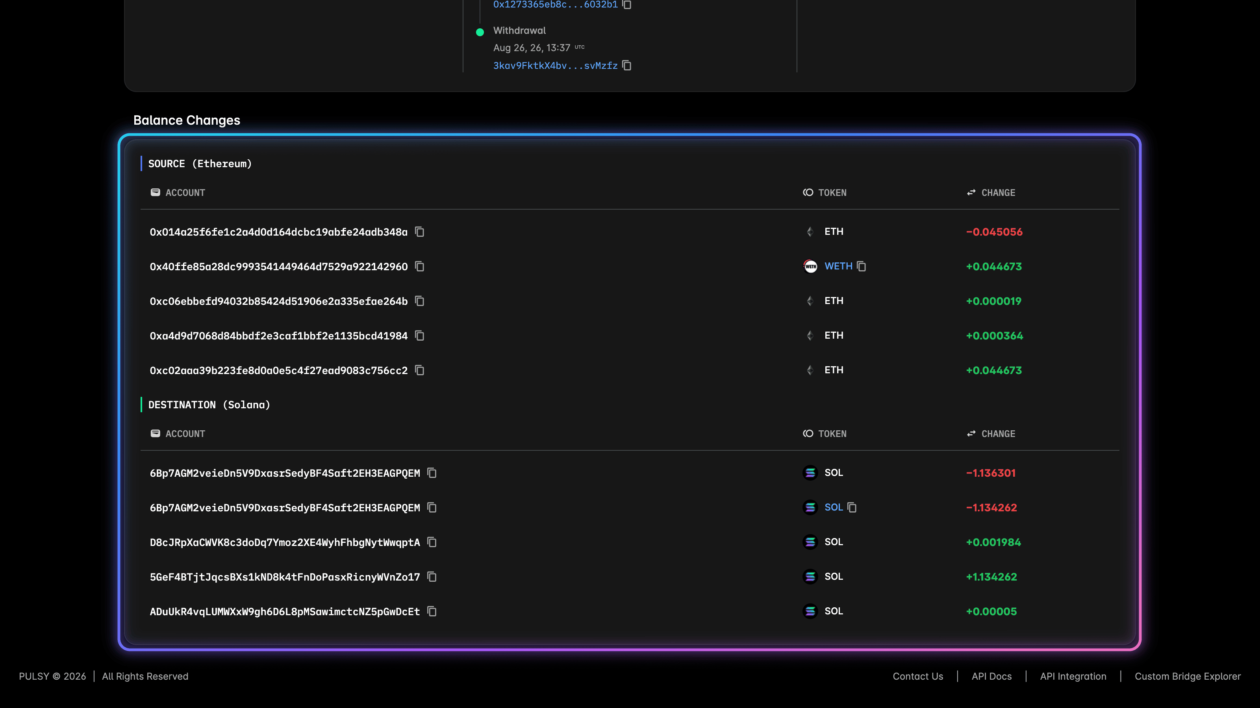Image resolution: width=1260 pixels, height=708 pixels.
Task: Click the +0.000019 change value
Action: (x=994, y=301)
